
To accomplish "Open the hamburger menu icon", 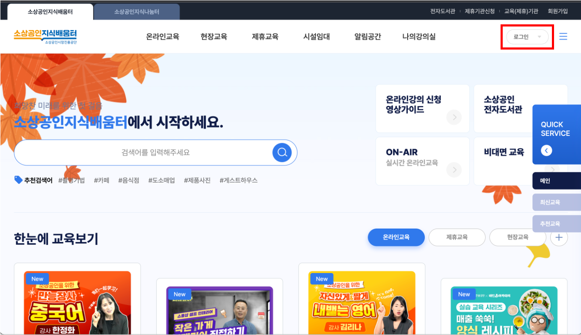I will click(x=563, y=37).
